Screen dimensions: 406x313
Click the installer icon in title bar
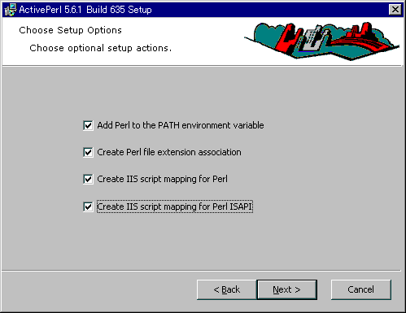click(11, 10)
